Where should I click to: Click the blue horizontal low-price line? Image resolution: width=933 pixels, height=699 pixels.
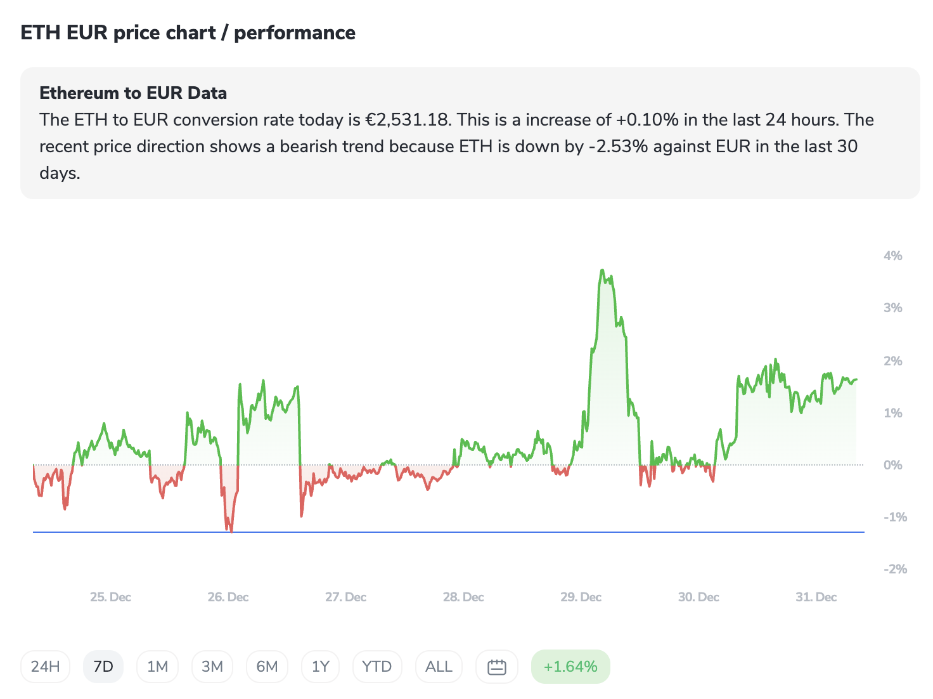click(444, 532)
